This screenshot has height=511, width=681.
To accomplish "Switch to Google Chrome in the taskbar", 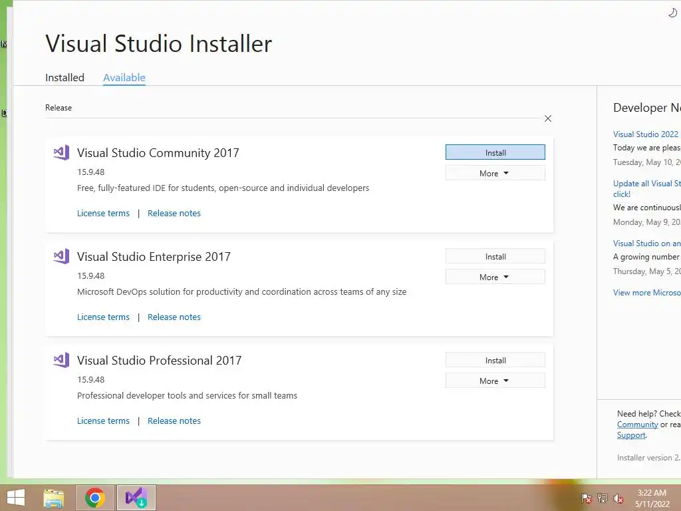I will 95,498.
